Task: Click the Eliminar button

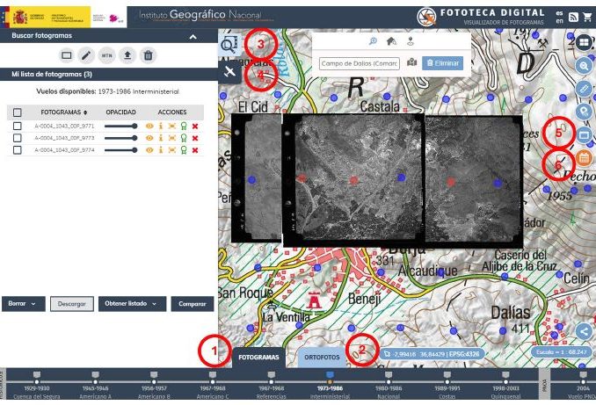Action: (442, 63)
